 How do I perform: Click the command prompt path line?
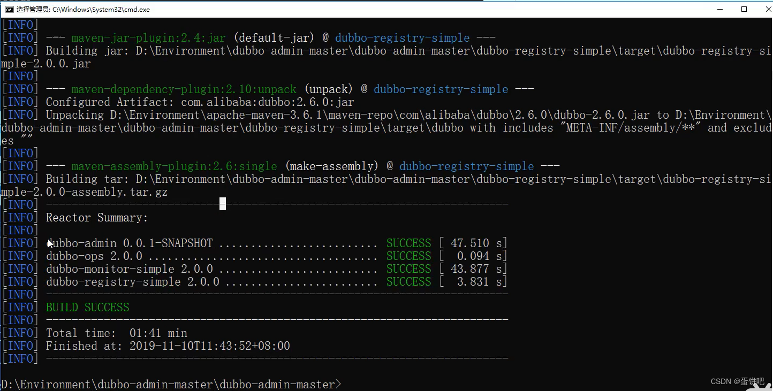[x=171, y=385]
